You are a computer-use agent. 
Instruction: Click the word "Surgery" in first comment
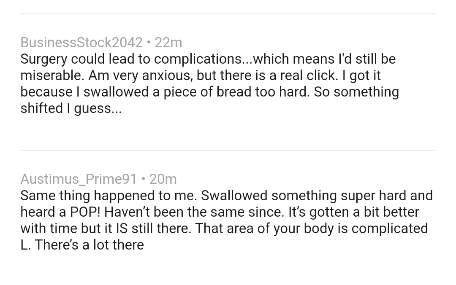tap(43, 59)
